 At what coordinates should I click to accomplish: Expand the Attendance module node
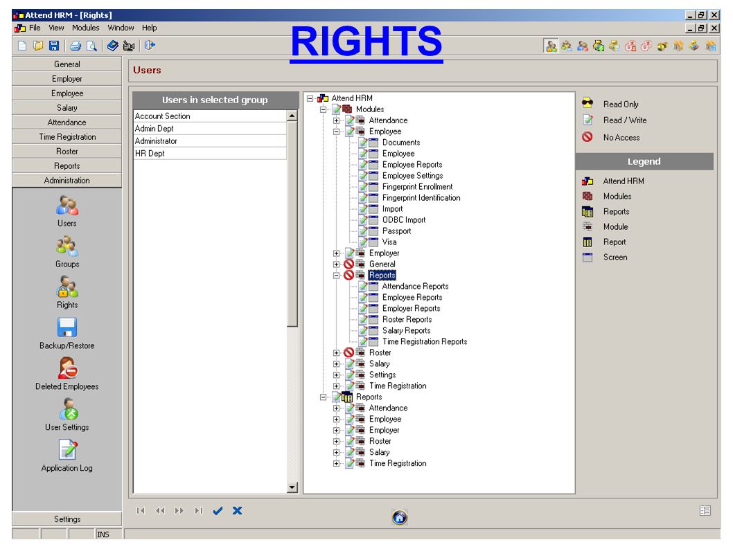tap(336, 120)
